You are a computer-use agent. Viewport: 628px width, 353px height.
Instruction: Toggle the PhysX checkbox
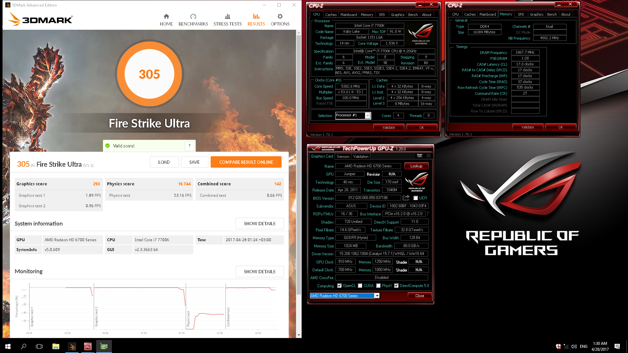pyautogui.click(x=378, y=286)
